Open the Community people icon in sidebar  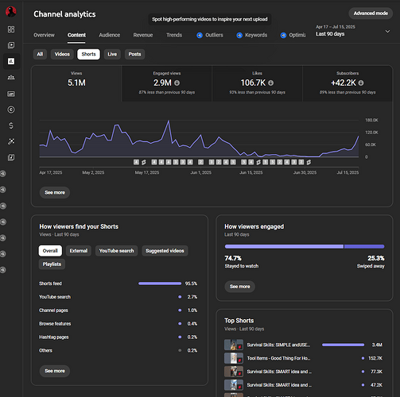coord(11,78)
